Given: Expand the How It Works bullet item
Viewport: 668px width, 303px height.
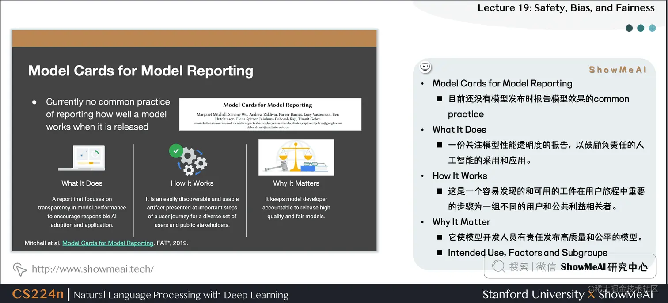Looking at the screenshot, I should [x=460, y=176].
